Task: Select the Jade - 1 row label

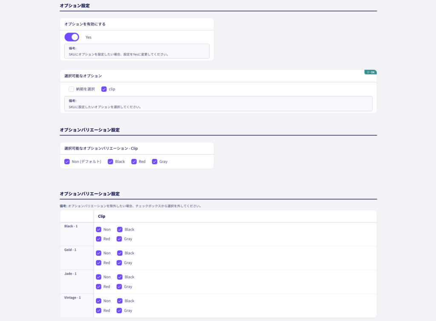Action: point(70,274)
